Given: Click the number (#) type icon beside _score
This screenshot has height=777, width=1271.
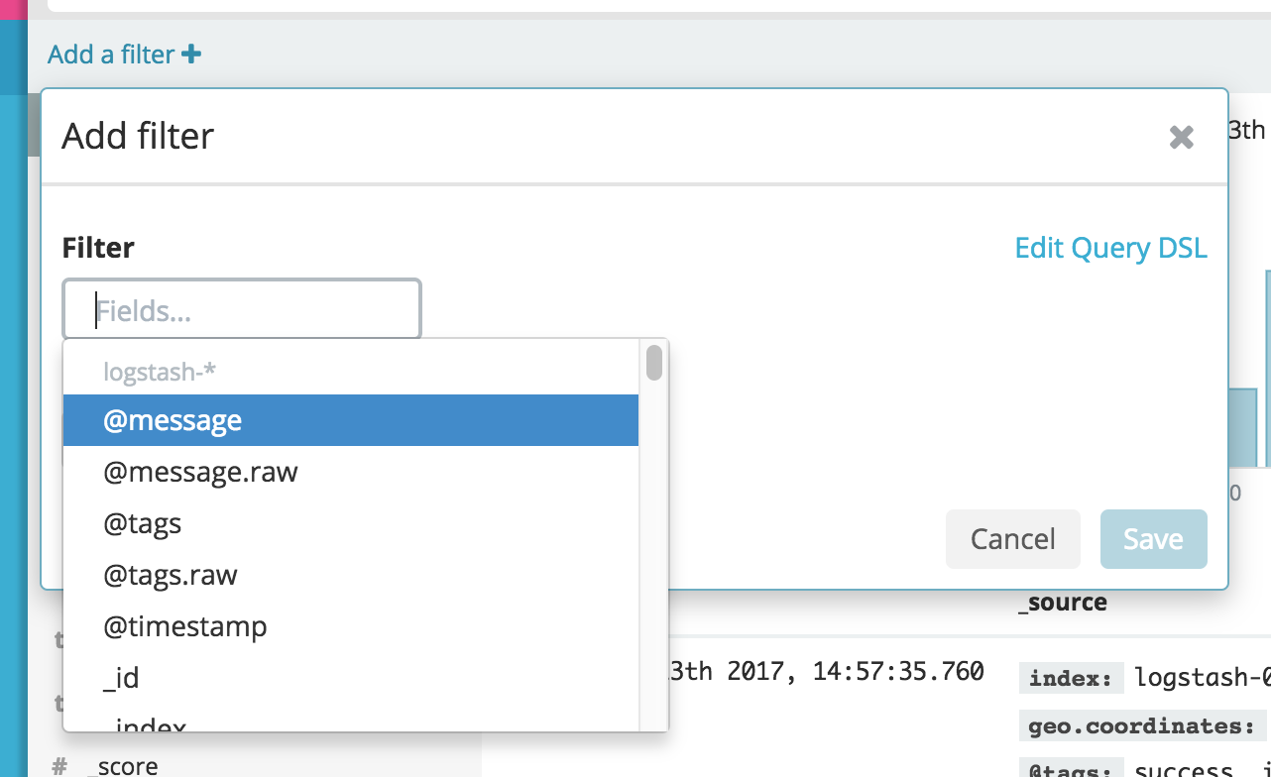Looking at the screenshot, I should 59,766.
